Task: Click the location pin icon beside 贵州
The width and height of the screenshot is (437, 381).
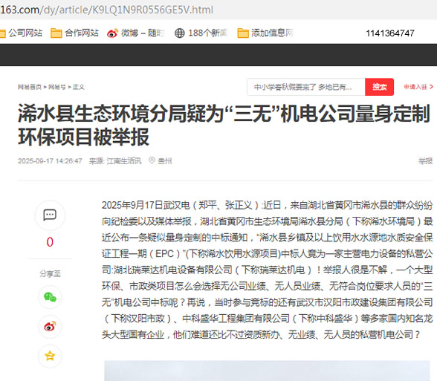Action: (x=152, y=160)
